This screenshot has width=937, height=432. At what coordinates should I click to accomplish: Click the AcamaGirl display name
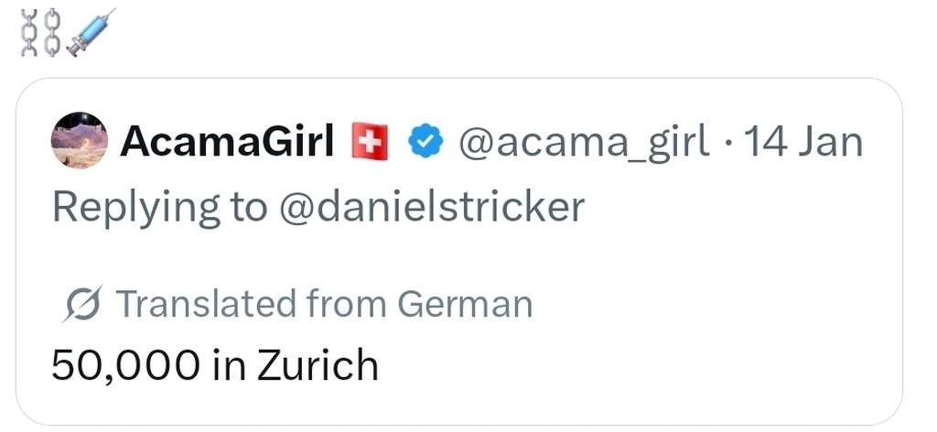point(226,141)
